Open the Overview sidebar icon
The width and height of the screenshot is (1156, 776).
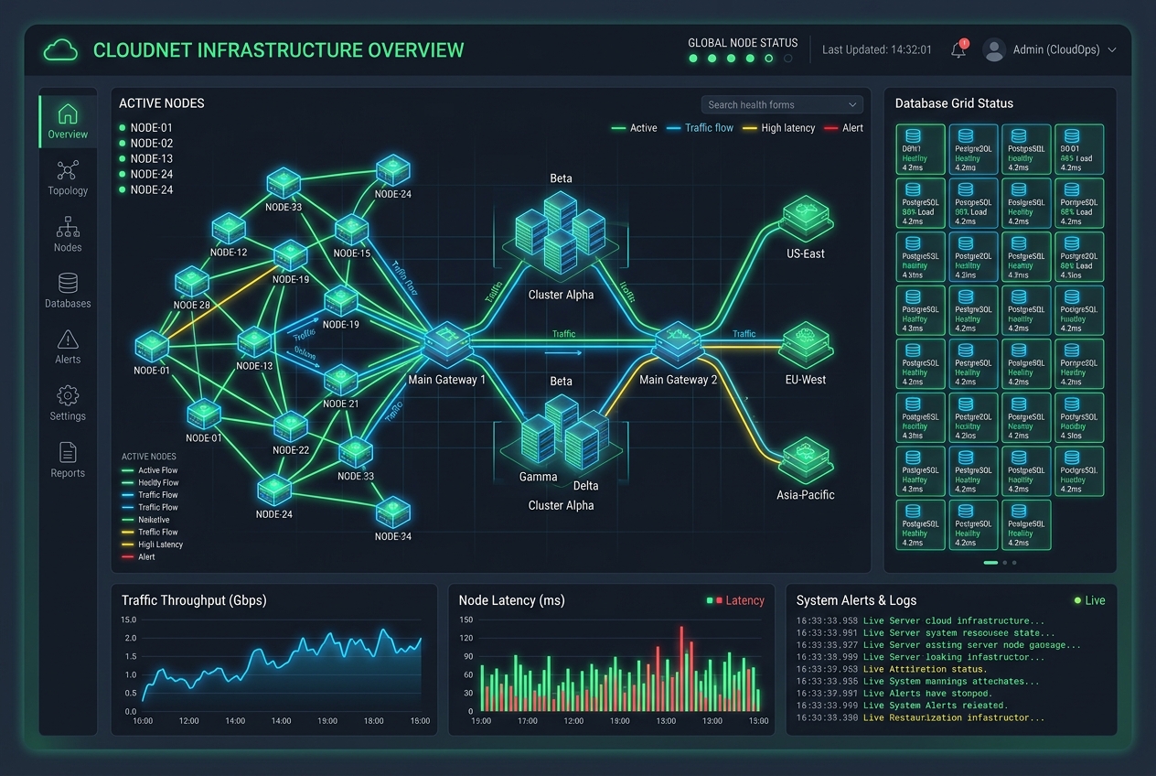(x=68, y=114)
